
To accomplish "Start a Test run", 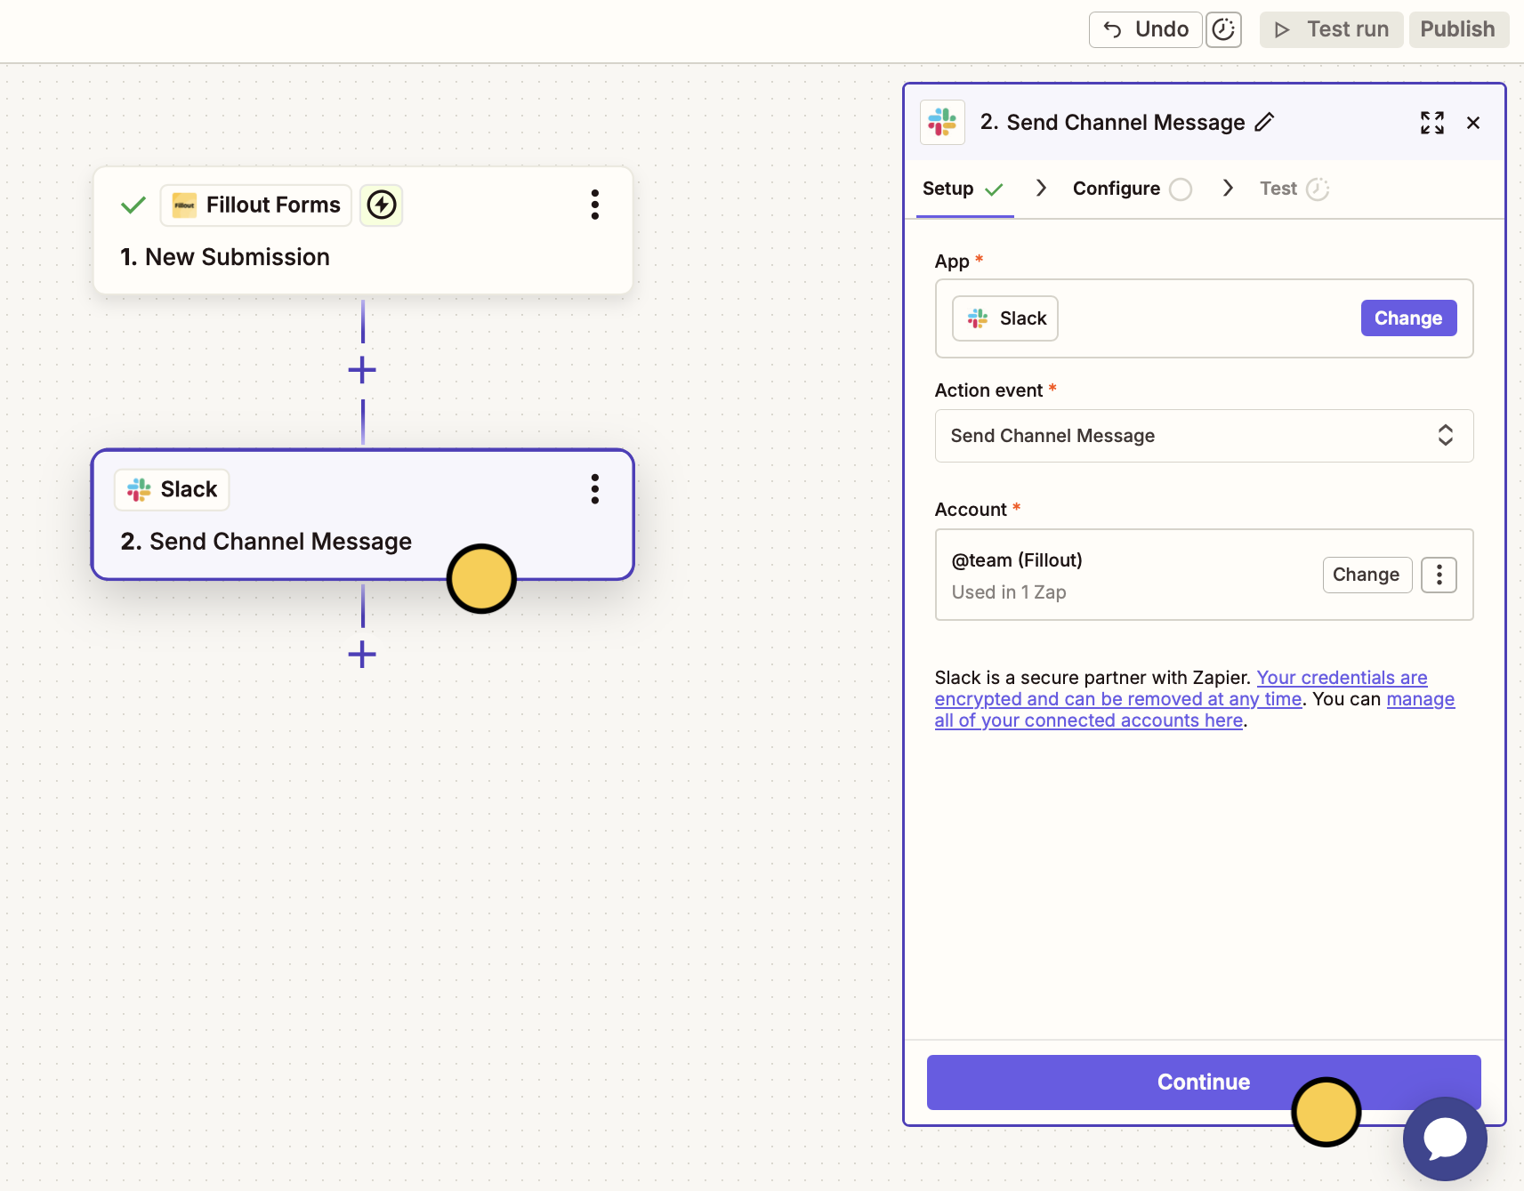I will click(1331, 29).
